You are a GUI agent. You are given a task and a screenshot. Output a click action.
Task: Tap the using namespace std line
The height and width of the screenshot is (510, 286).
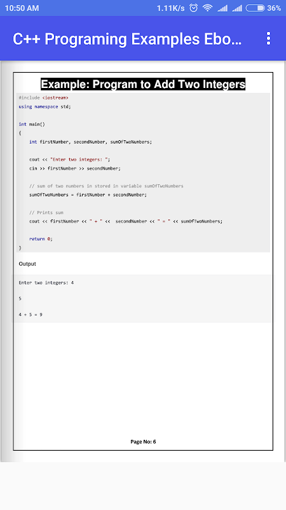[x=44, y=106]
